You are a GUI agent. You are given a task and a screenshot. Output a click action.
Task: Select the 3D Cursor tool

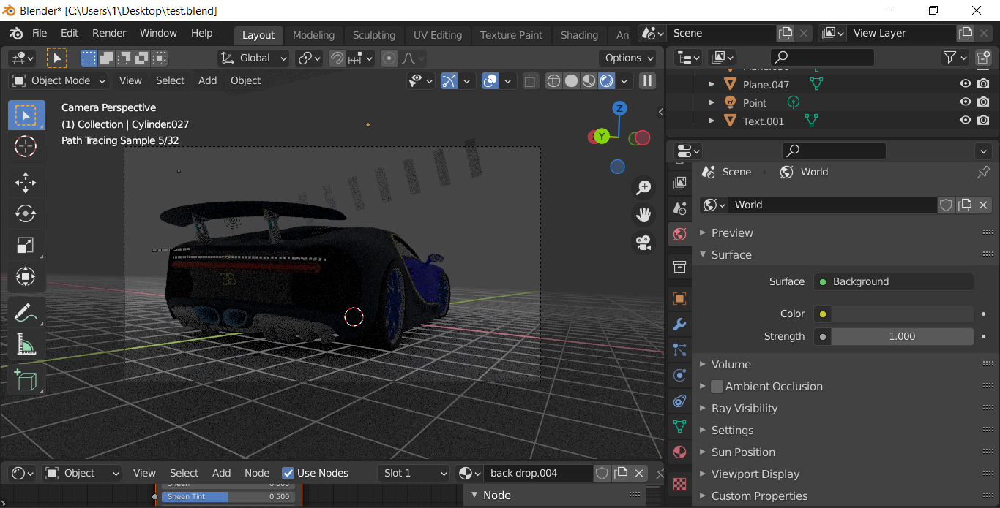(26, 146)
